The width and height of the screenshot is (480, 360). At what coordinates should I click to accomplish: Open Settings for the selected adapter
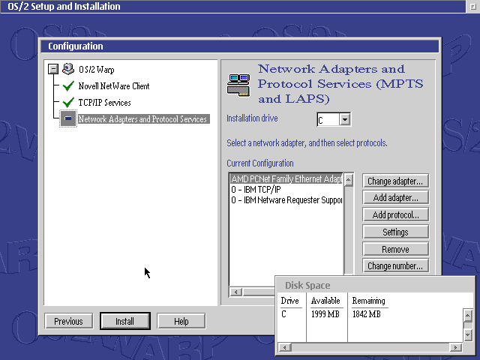click(395, 232)
